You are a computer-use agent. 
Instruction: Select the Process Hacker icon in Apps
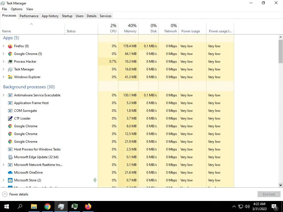pyautogui.click(x=10, y=62)
